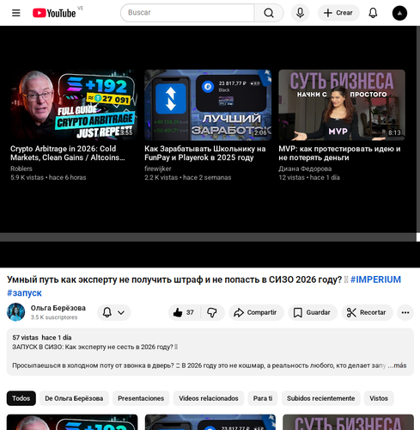Like the video with thumbs up
The width and height of the screenshot is (420, 430).
(x=184, y=312)
